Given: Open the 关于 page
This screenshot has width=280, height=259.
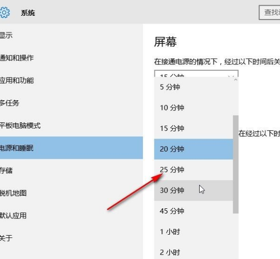Looking at the screenshot, I should pyautogui.click(x=71, y=238).
